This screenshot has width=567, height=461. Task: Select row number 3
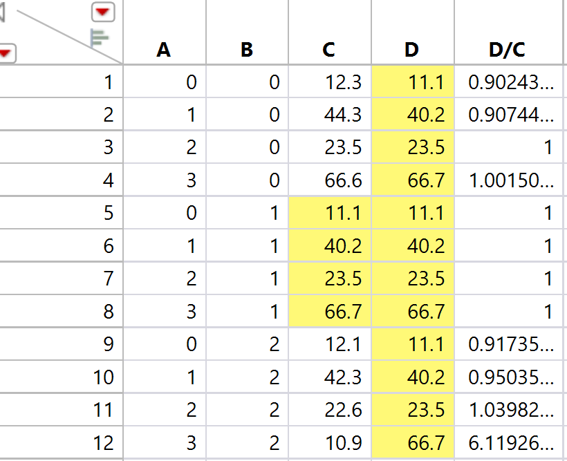[x=61, y=147]
